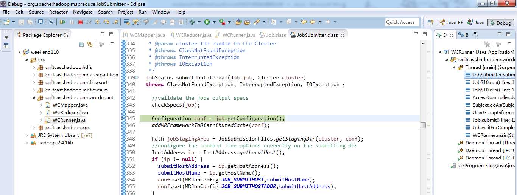Switch to WCReducer.java editor tab
This screenshot has width=517, height=195.
pyautogui.click(x=190, y=35)
